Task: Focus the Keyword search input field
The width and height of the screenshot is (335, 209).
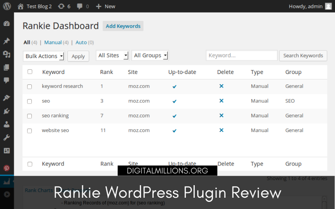Action: point(242,56)
